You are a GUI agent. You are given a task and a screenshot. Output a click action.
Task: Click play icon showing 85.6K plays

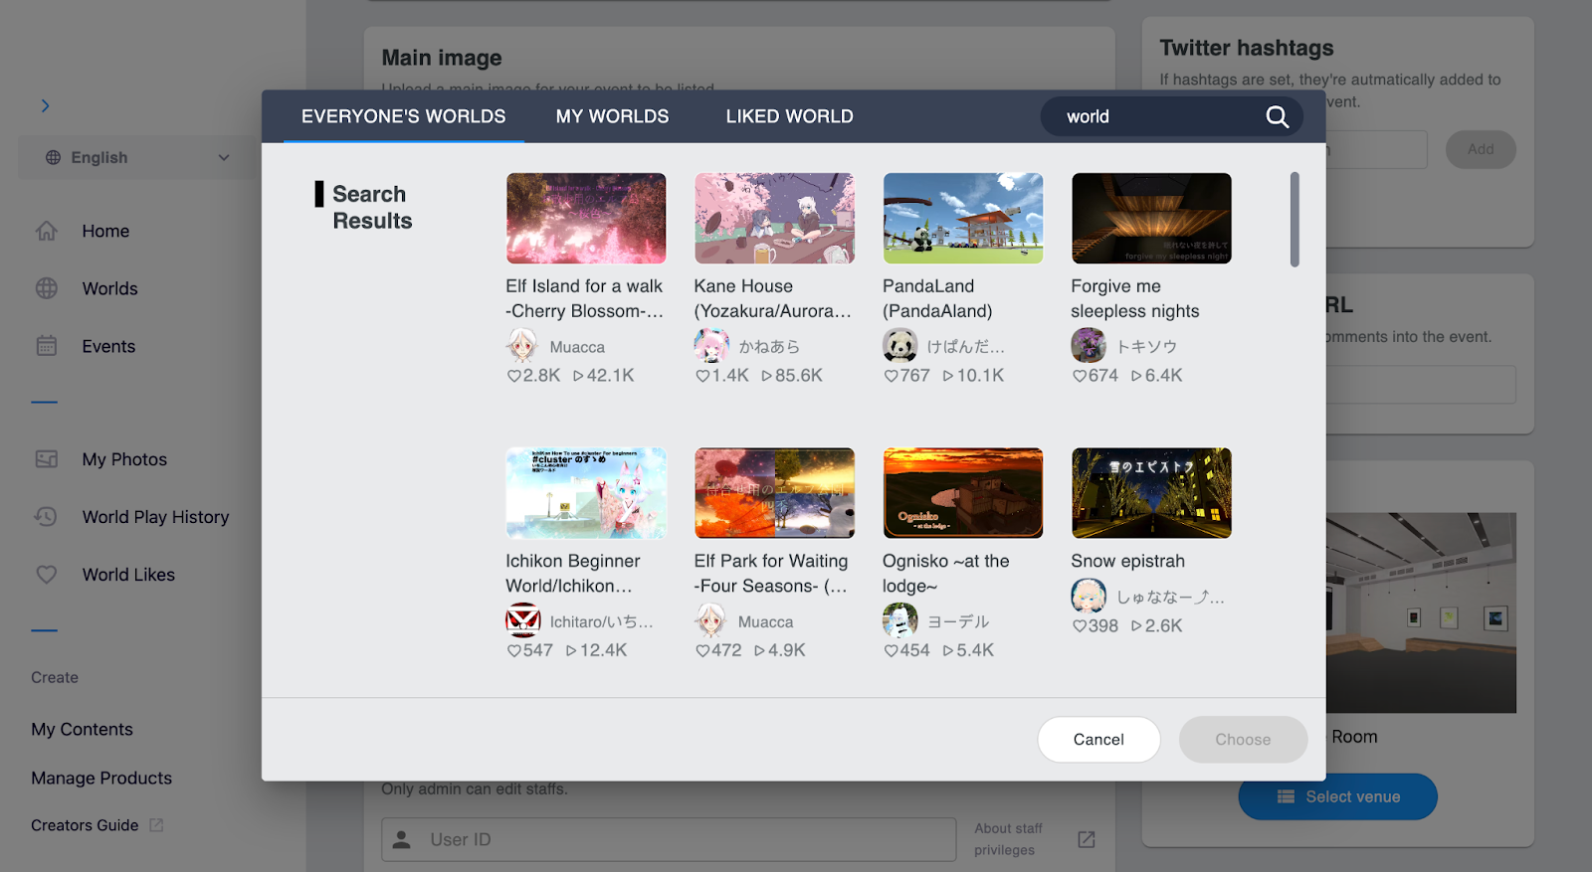[x=766, y=376]
